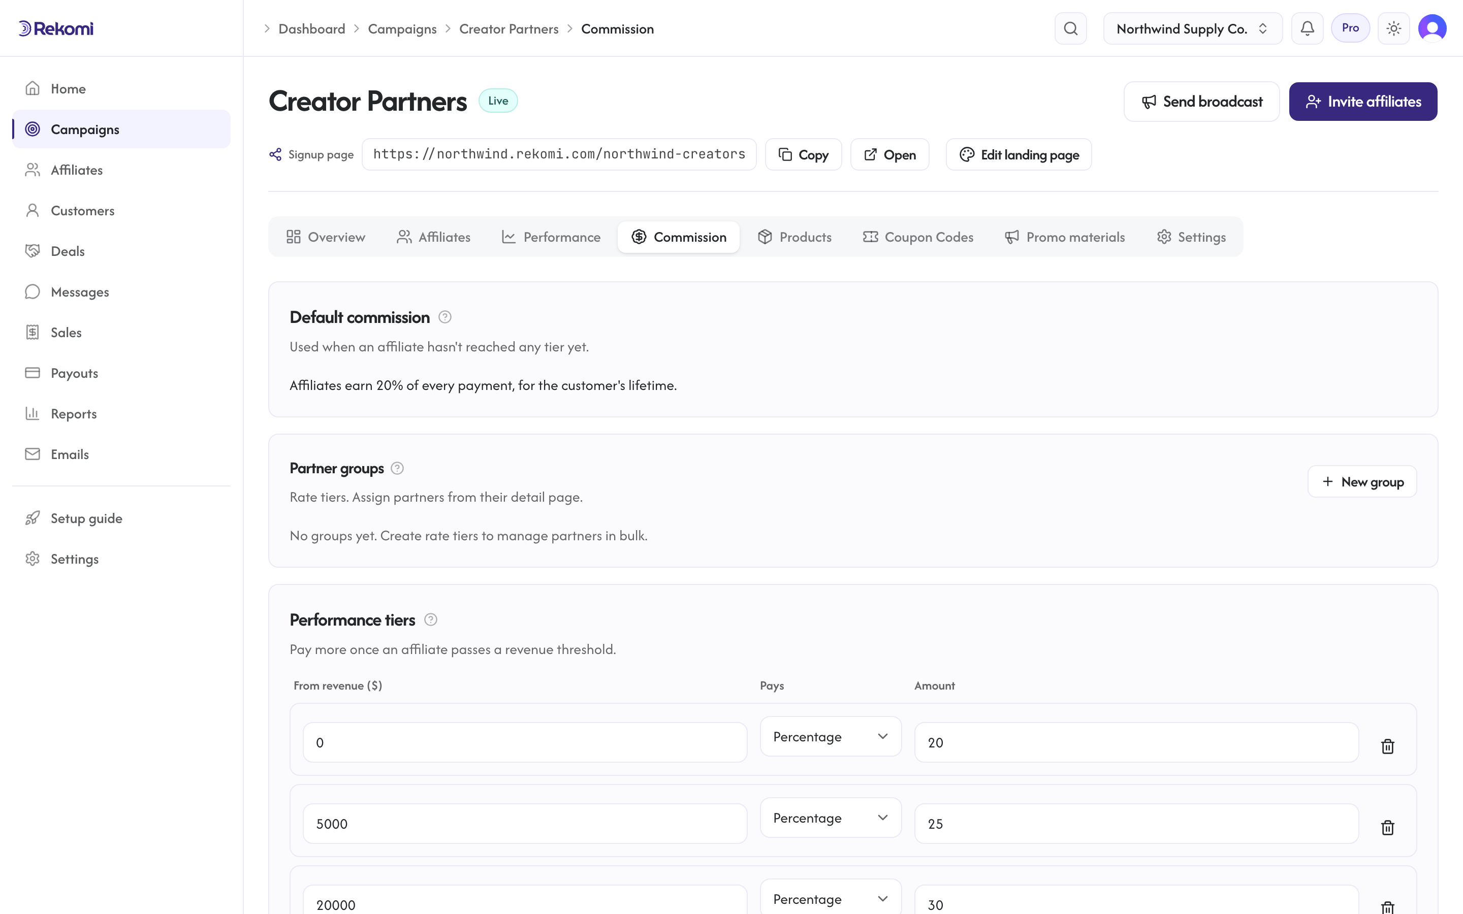Screen dimensions: 1463x914
Task: Go to Home in the sidebar
Action: pyautogui.click(x=121, y=88)
